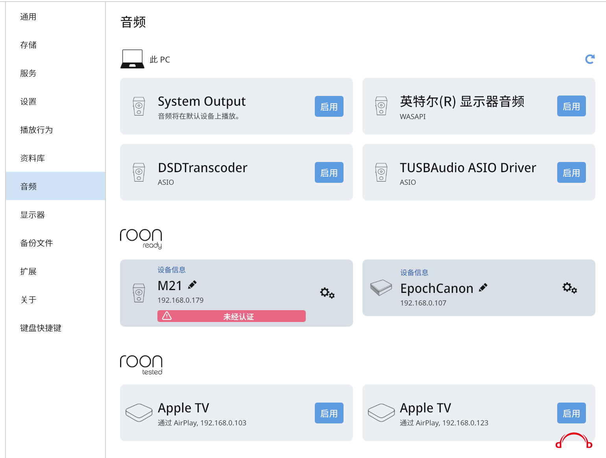Enable 英特尔(R) 显示器音频 WASAPI device
This screenshot has height=458, width=606.
pyautogui.click(x=571, y=106)
